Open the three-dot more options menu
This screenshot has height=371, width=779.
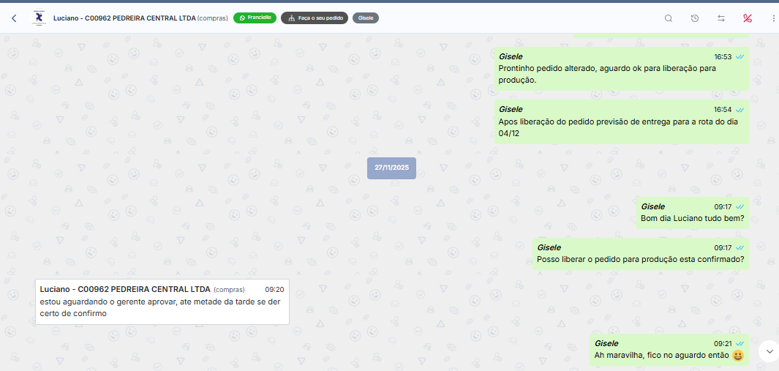point(773,18)
